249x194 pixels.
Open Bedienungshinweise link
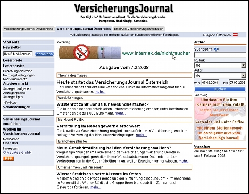tap(18, 71)
